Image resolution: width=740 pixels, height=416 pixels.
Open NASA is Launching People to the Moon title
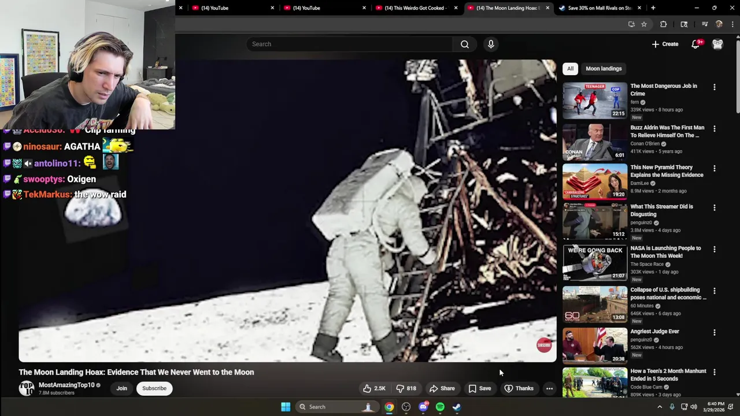[x=665, y=252]
